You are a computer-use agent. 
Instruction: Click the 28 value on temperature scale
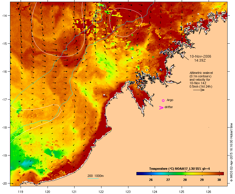tap(185, 180)
